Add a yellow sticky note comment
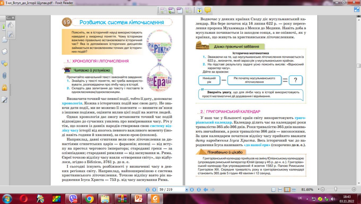The image size is (361, 204). 208,10
